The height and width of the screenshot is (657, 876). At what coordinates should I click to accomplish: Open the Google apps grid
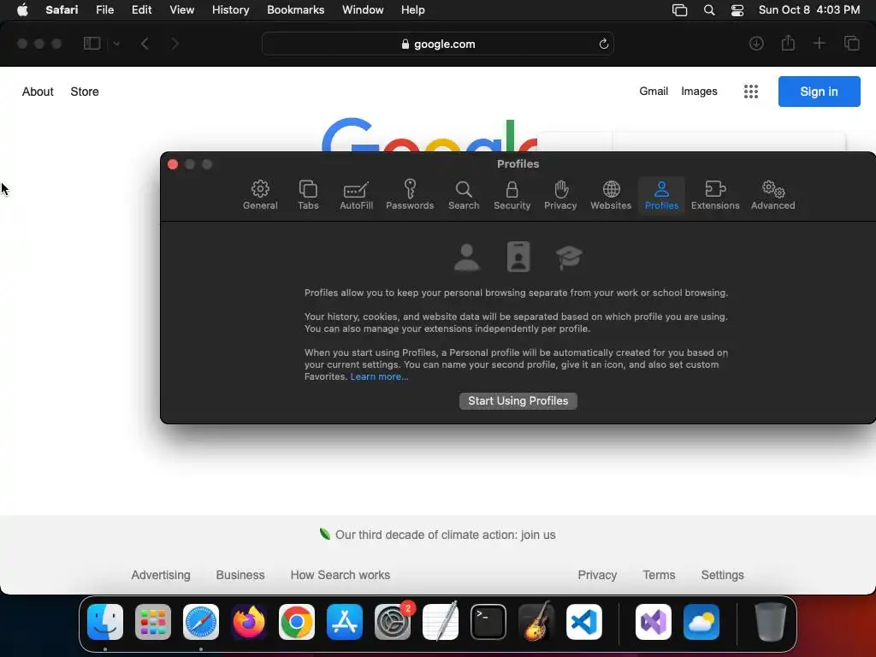click(x=751, y=92)
